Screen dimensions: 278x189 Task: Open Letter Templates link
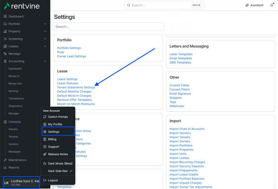click(181, 54)
